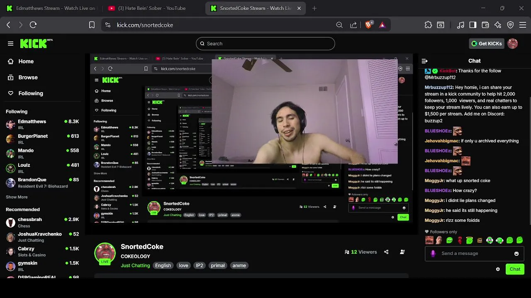This screenshot has width=531, height=298.
Task: Open the Brave VPN shield icon
Action: [511, 25]
